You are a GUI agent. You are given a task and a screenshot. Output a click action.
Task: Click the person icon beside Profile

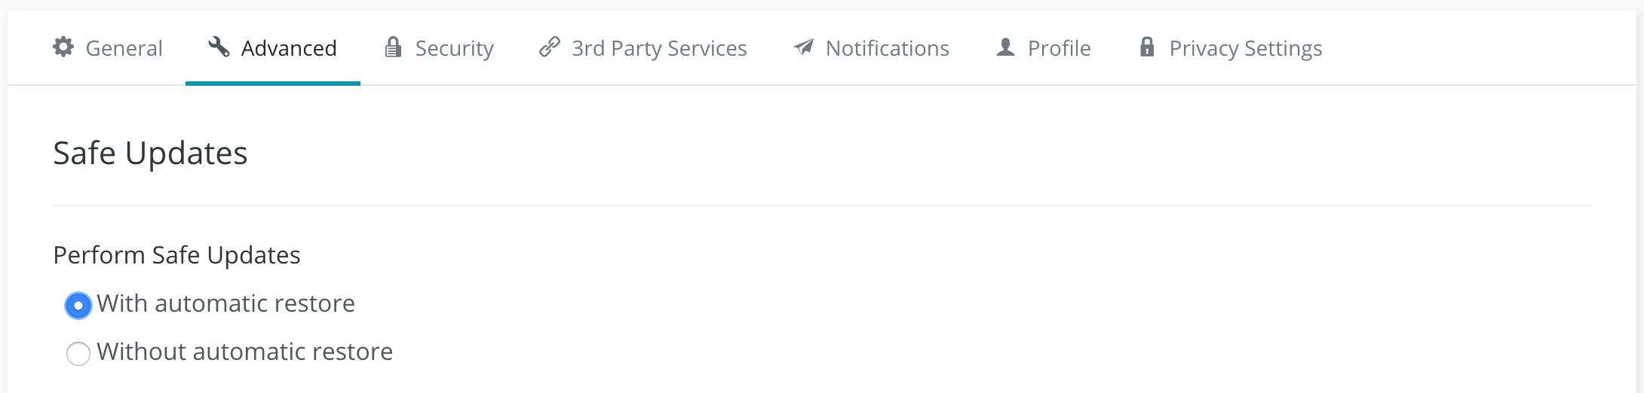pyautogui.click(x=1005, y=47)
